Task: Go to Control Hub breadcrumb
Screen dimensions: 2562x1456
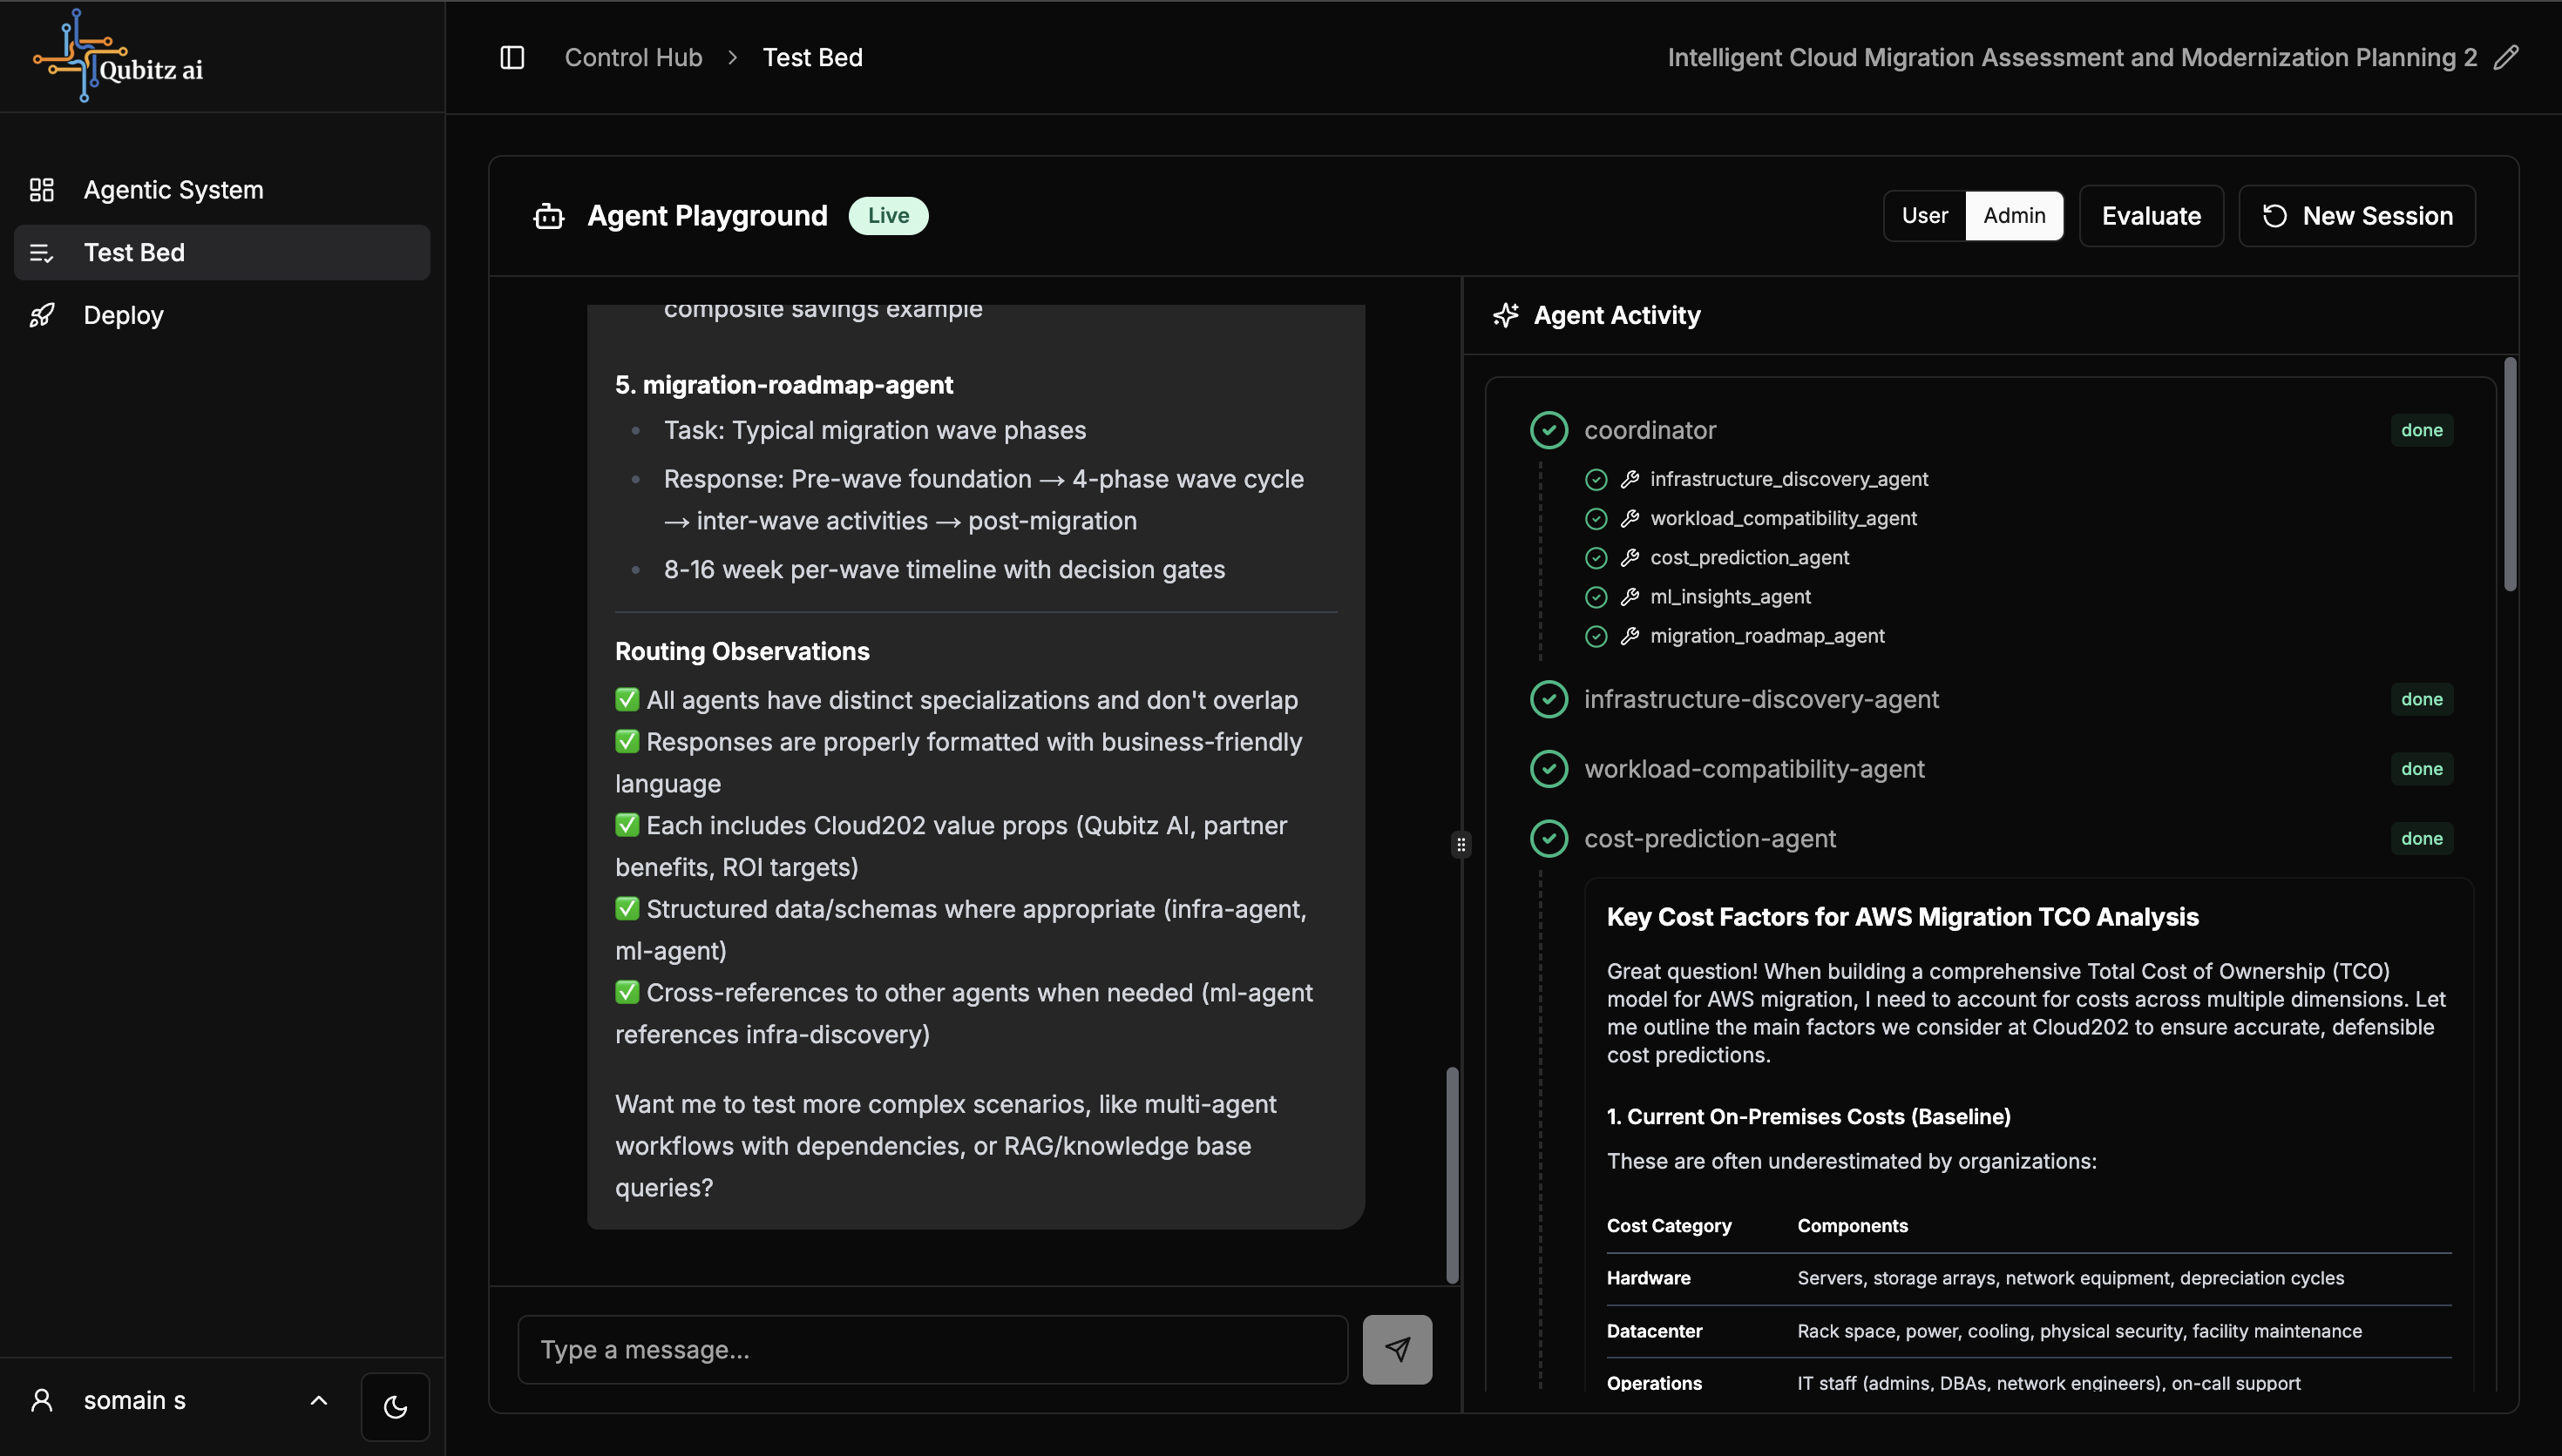Action: pyautogui.click(x=634, y=58)
